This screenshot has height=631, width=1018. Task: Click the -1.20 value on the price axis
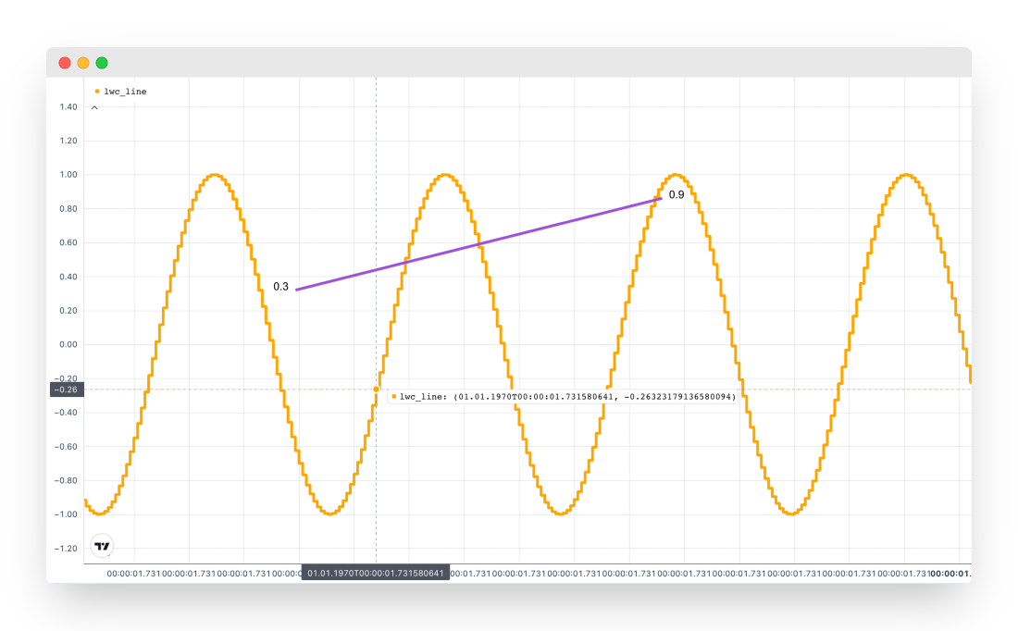66,549
